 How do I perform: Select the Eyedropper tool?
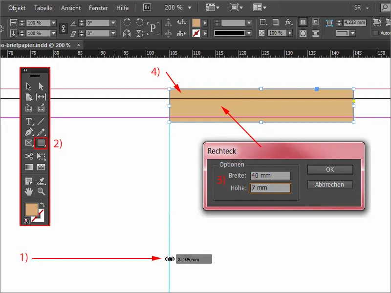tap(41, 181)
